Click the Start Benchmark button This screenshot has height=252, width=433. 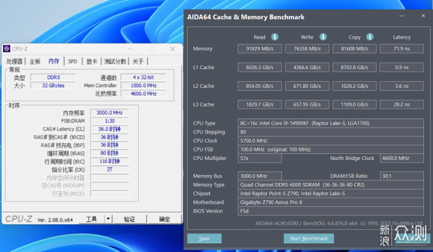tap(309, 238)
